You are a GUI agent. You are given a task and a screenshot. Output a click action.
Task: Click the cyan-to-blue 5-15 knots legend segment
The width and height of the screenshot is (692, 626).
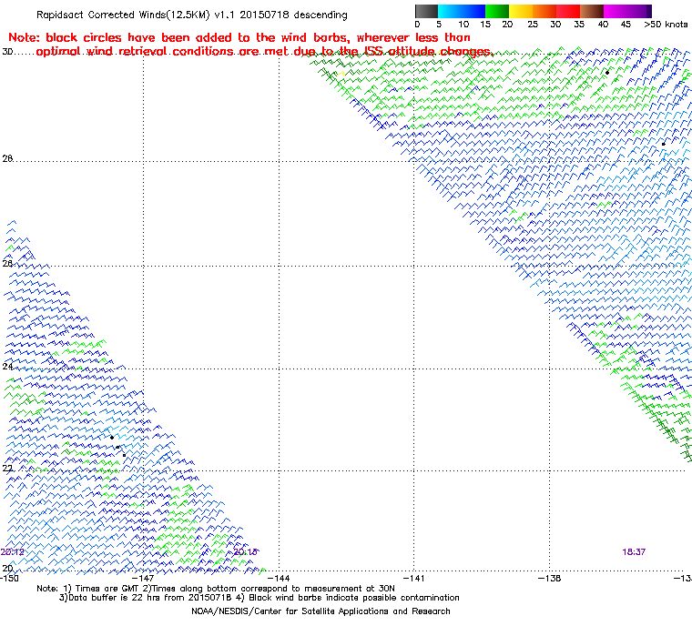pos(462,11)
